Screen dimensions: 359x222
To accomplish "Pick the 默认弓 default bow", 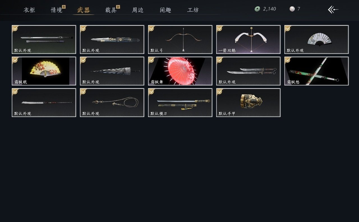I will click(x=180, y=39).
